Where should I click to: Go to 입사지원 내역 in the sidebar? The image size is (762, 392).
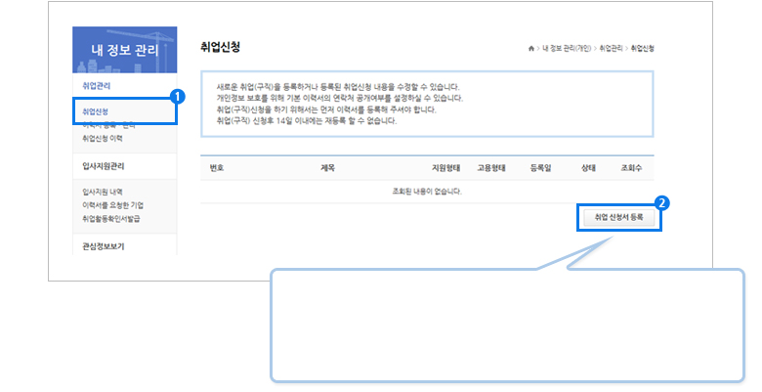pyautogui.click(x=103, y=192)
